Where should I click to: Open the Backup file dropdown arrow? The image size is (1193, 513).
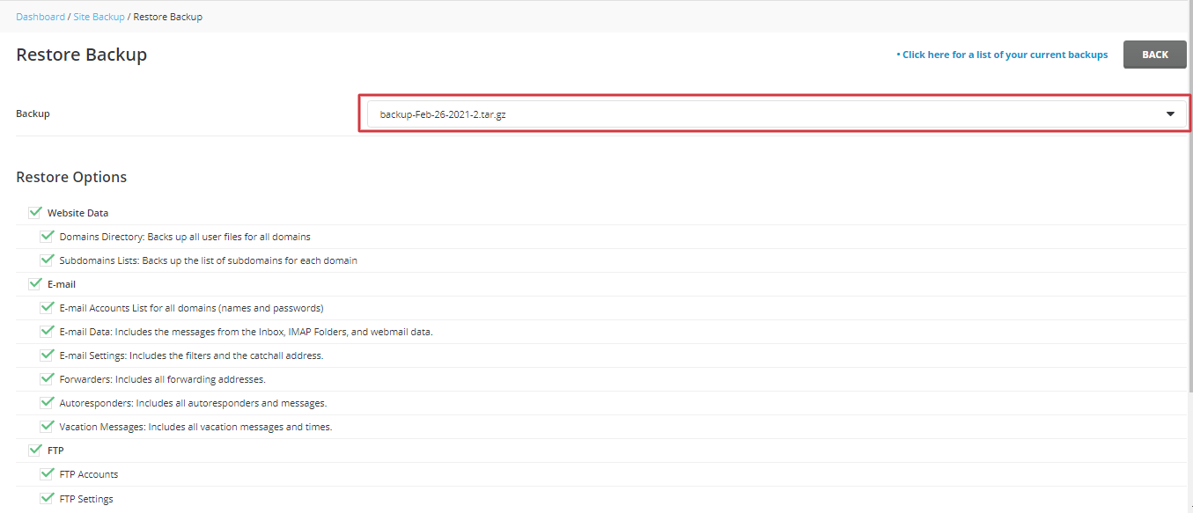1170,114
